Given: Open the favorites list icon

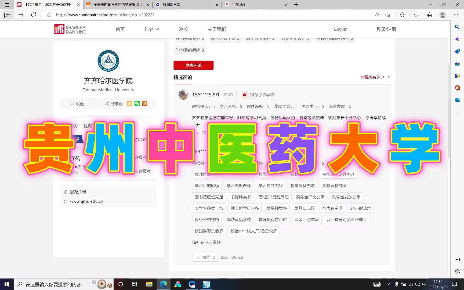Looking at the screenshot, I should tap(416, 15).
